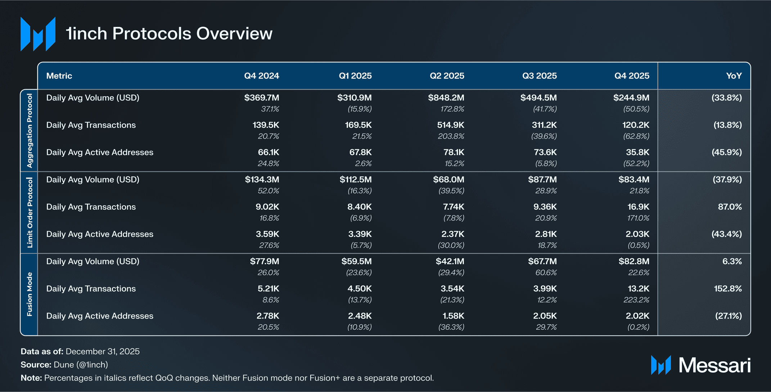
Task: Select the Aggregation Protocol side label
Action: pos(30,131)
